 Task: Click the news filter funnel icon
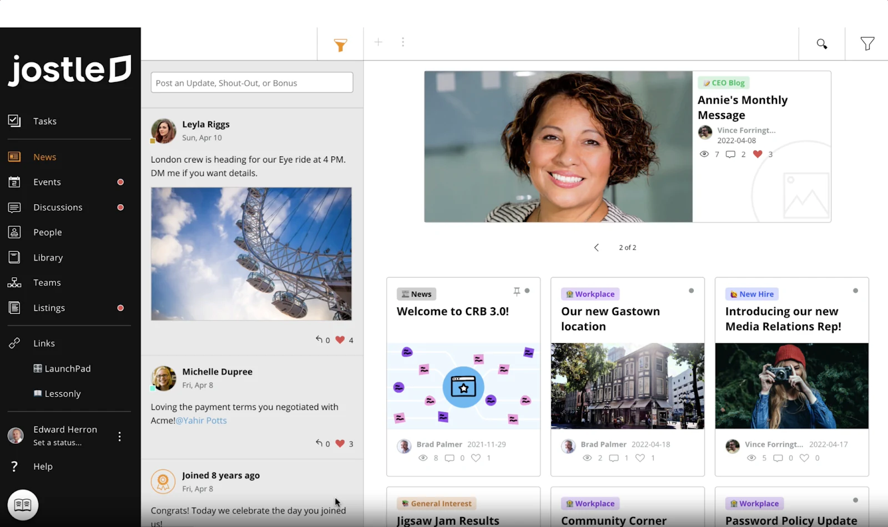point(867,44)
